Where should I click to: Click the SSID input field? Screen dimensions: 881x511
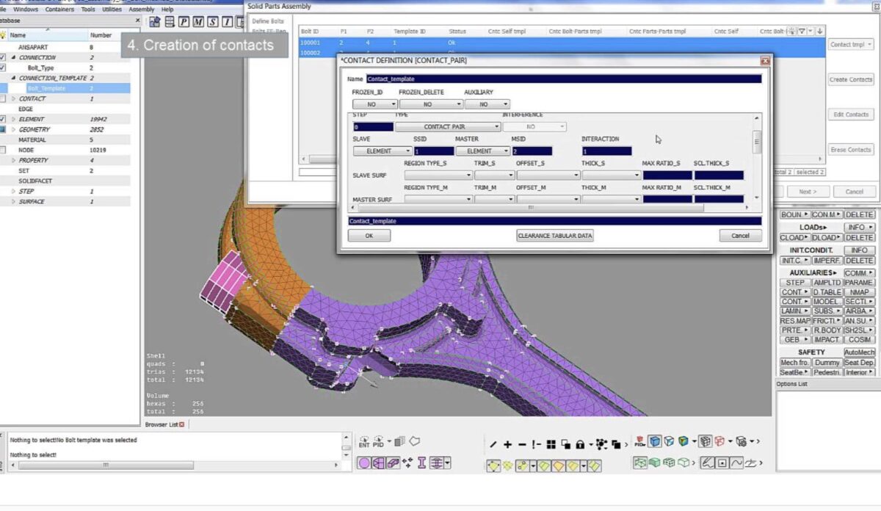434,151
